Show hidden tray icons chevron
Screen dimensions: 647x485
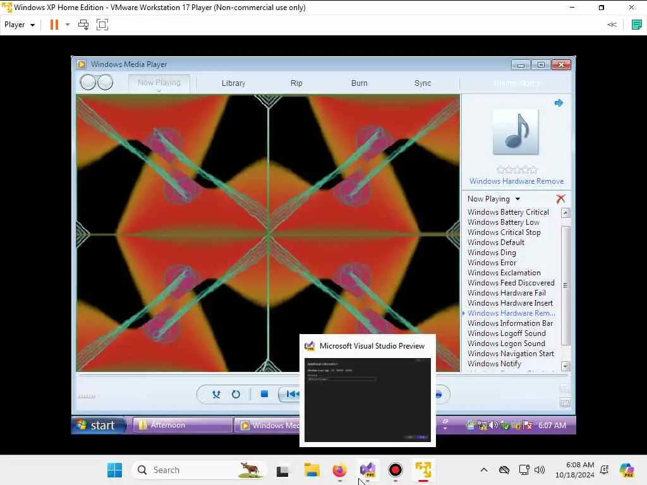(484, 470)
